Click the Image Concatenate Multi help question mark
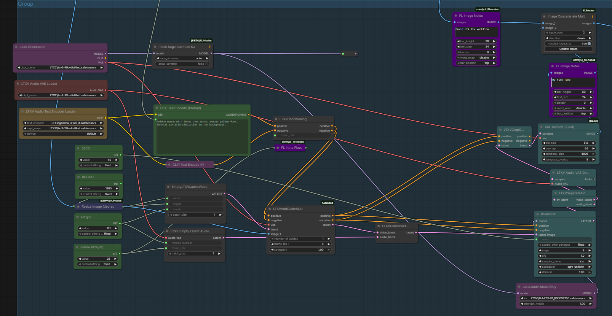The width and height of the screenshot is (612, 316). click(x=592, y=16)
